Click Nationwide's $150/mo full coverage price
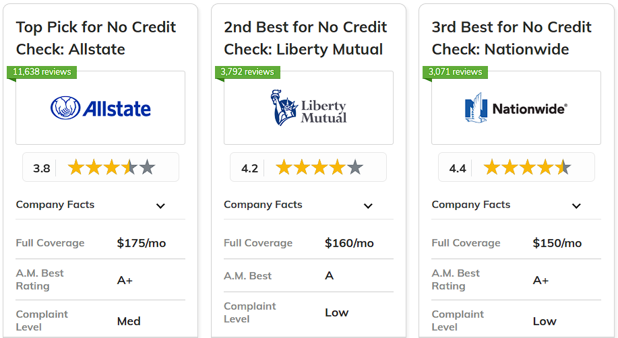Image resolution: width=618 pixels, height=338 pixels. point(557,243)
